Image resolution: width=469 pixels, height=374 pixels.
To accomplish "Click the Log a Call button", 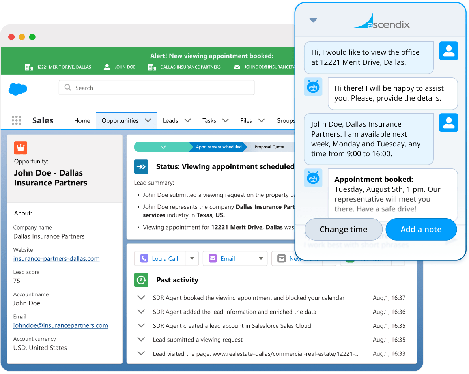I will tap(160, 258).
